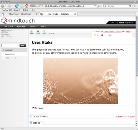Click the back navigation arrow
This screenshot has width=138, height=130.
click(3, 6)
